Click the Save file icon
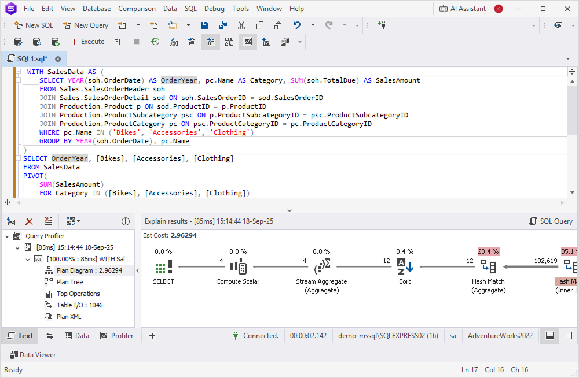The height and width of the screenshot is (378, 579). 204,25
